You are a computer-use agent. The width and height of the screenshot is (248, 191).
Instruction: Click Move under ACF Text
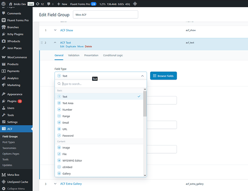pyautogui.click(x=80, y=46)
